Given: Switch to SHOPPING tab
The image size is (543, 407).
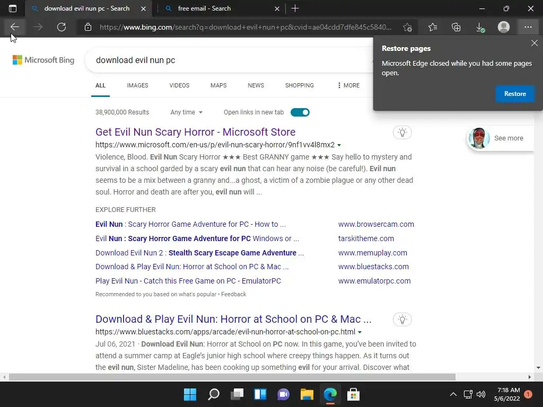Looking at the screenshot, I should 300,85.
